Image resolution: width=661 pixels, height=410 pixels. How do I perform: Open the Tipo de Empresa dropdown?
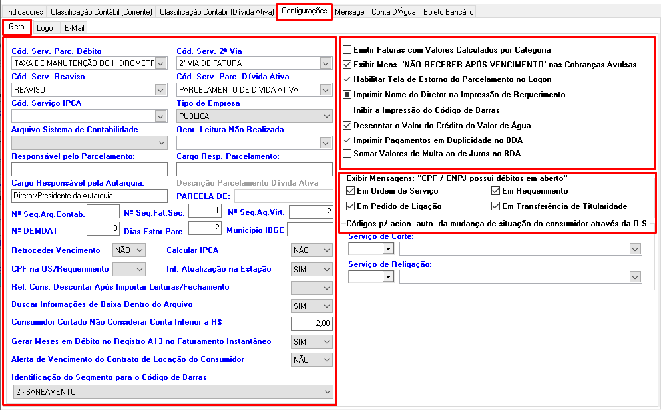326,116
